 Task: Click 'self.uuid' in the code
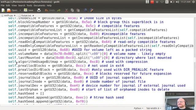(x=17, y=50)
